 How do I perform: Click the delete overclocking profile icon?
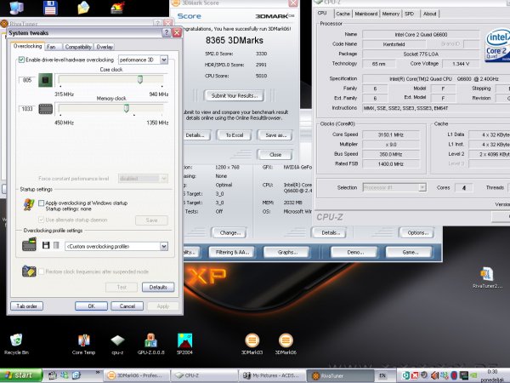pyautogui.click(x=56, y=245)
